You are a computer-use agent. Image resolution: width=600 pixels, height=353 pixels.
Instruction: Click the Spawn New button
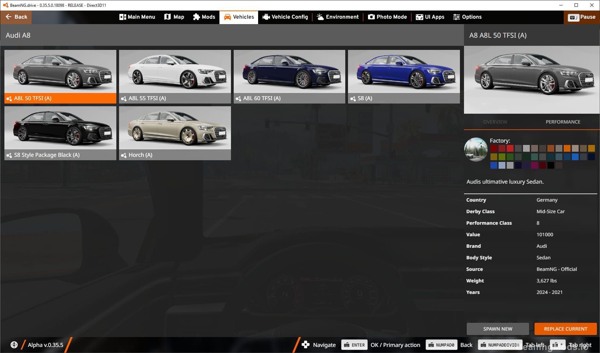pyautogui.click(x=498, y=329)
